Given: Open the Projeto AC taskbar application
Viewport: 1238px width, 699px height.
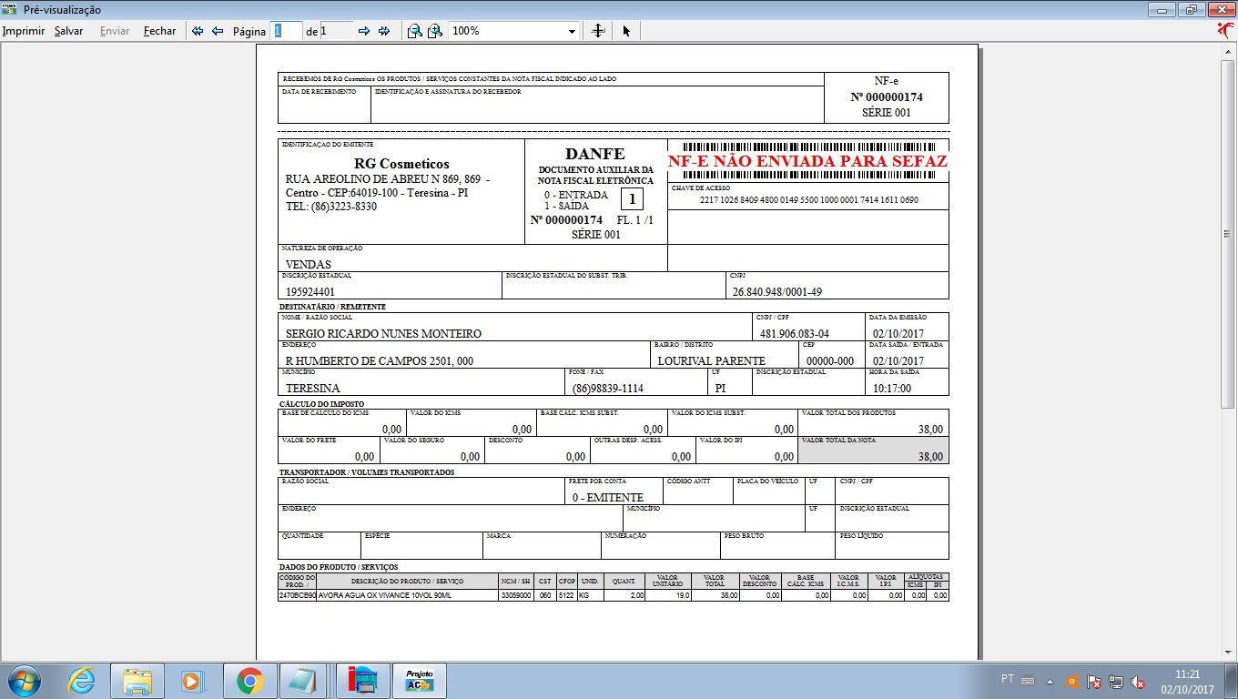Looking at the screenshot, I should click(420, 681).
